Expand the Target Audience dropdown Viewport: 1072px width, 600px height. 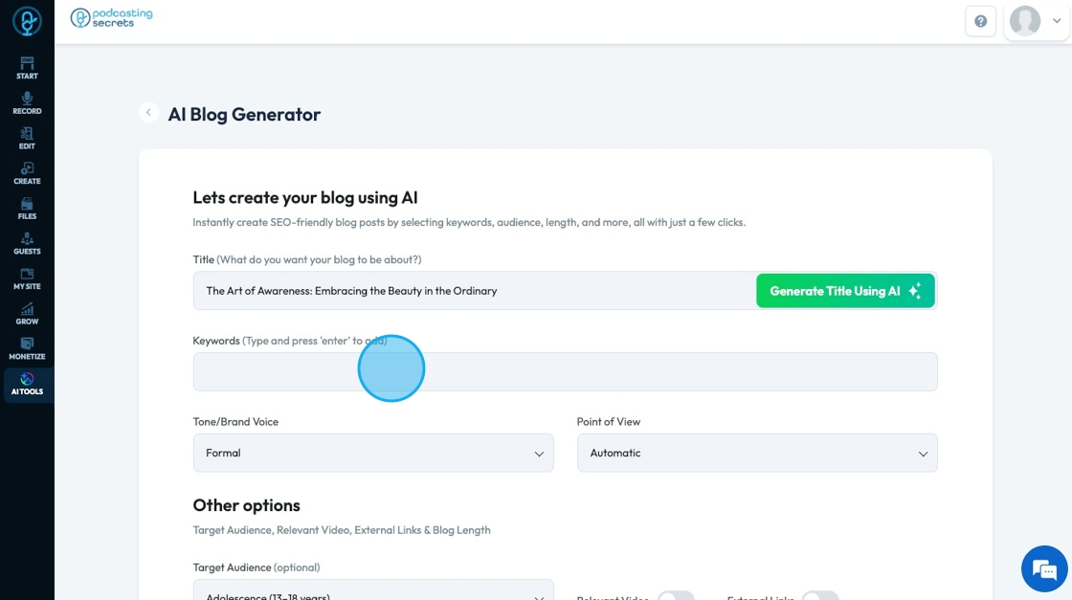tap(373, 591)
